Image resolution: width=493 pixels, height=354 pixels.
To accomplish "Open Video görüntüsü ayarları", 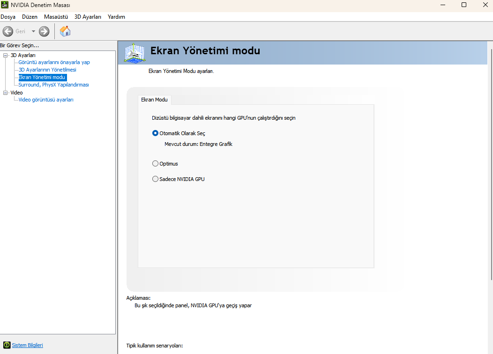I will click(x=46, y=100).
